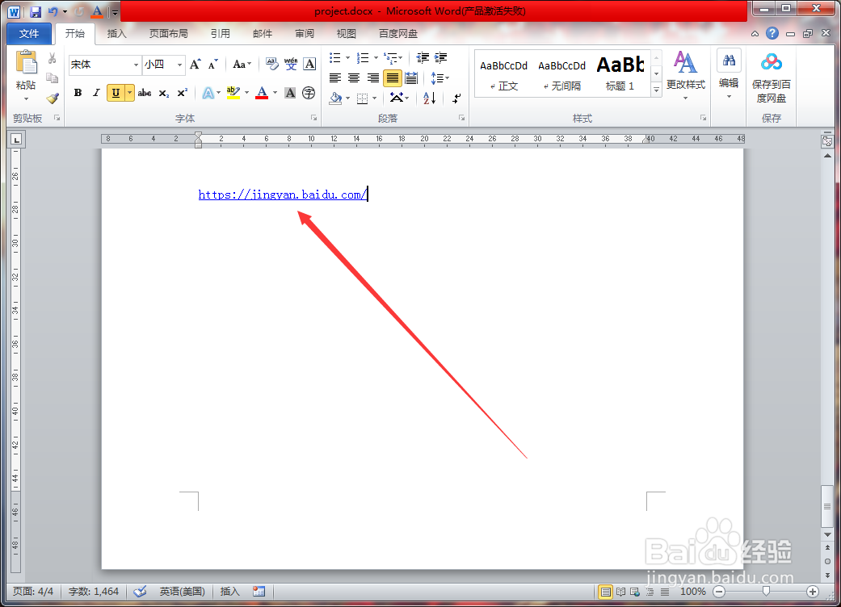Decrease paragraph indent
Viewport: 841px width, 607px height.
point(423,58)
